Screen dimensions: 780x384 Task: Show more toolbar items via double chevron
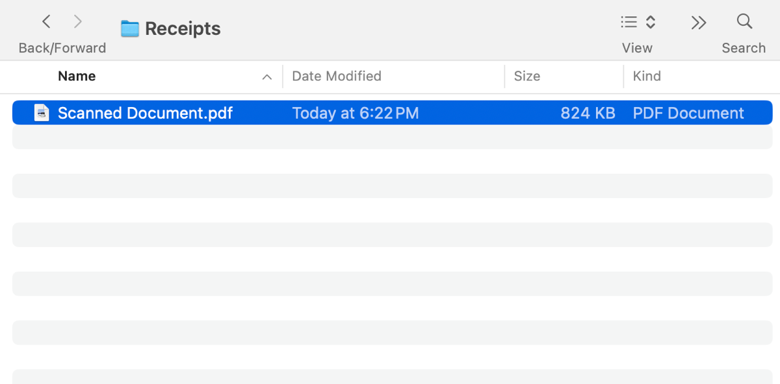point(699,23)
